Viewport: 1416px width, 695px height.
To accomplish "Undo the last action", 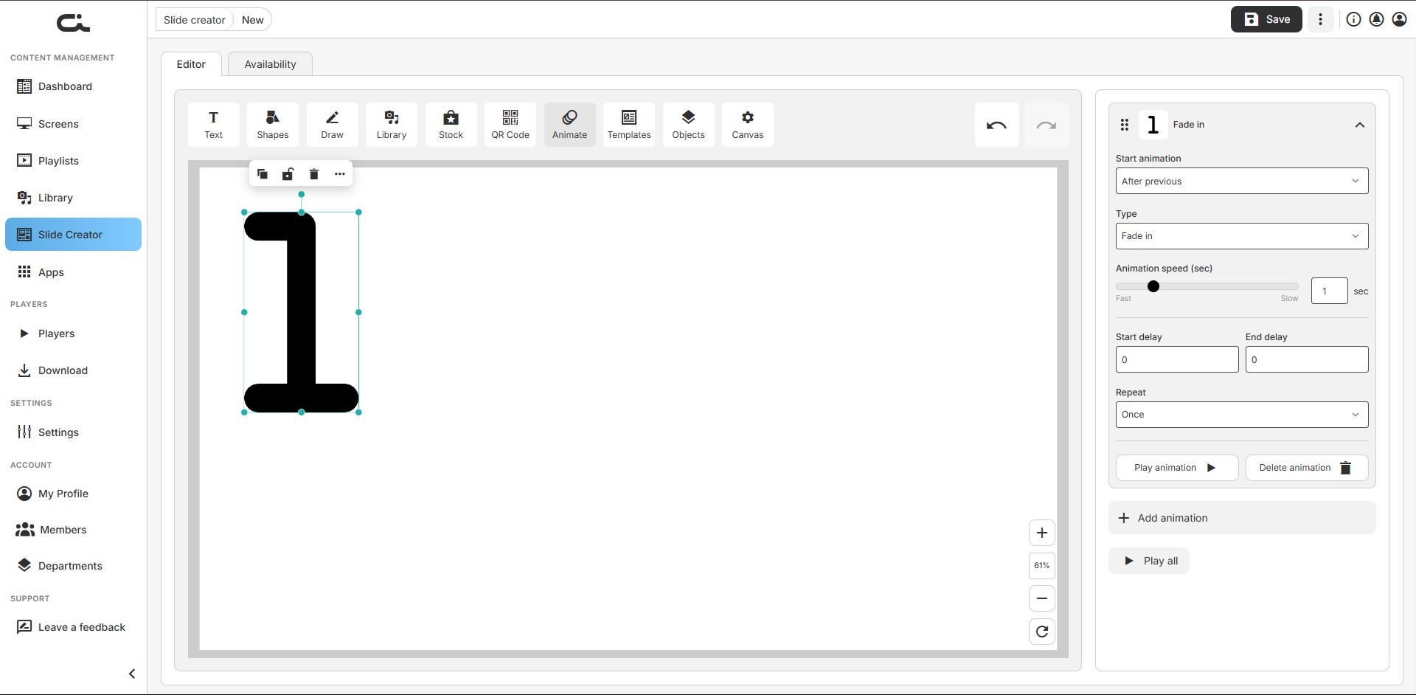I will click(x=996, y=125).
